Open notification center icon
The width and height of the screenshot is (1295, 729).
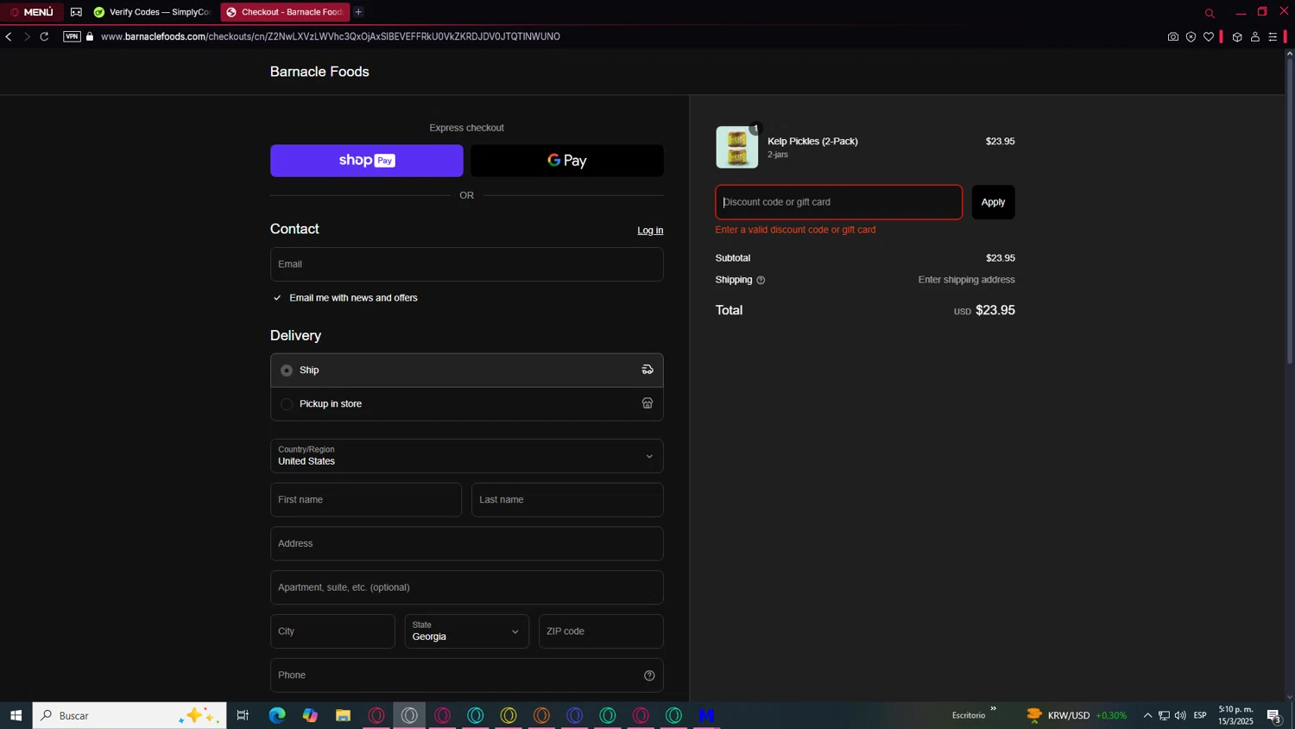pos(1273,715)
